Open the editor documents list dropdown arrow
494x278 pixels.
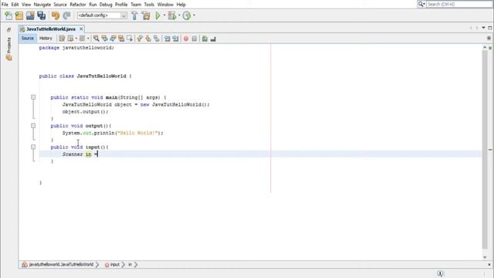pos(483,28)
